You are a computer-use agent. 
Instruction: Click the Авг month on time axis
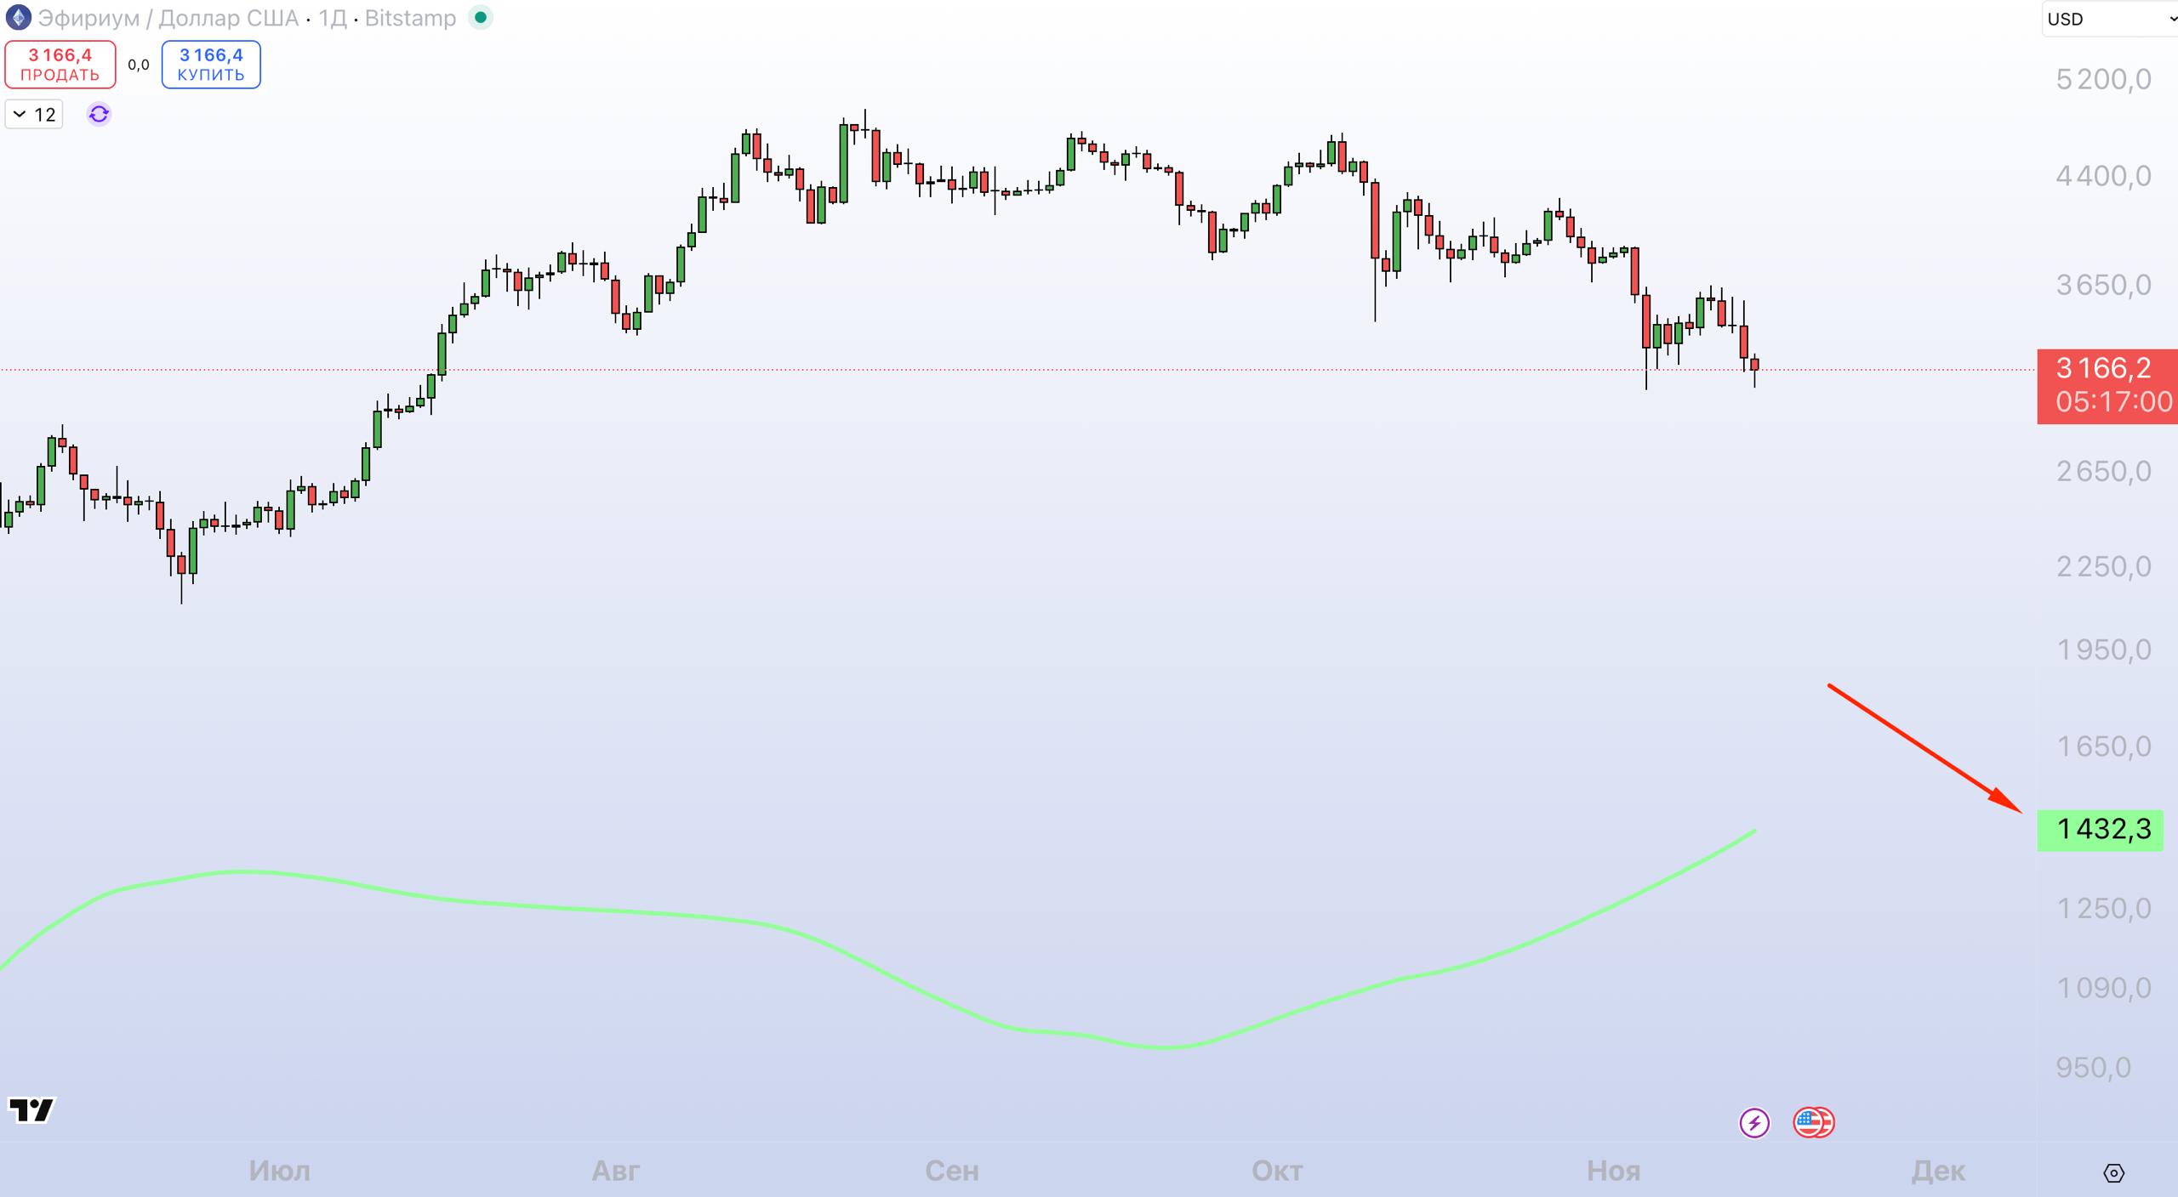pyautogui.click(x=615, y=1171)
